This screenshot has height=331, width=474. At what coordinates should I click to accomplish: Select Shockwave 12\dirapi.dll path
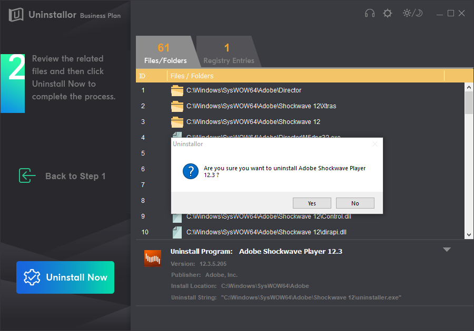click(266, 232)
